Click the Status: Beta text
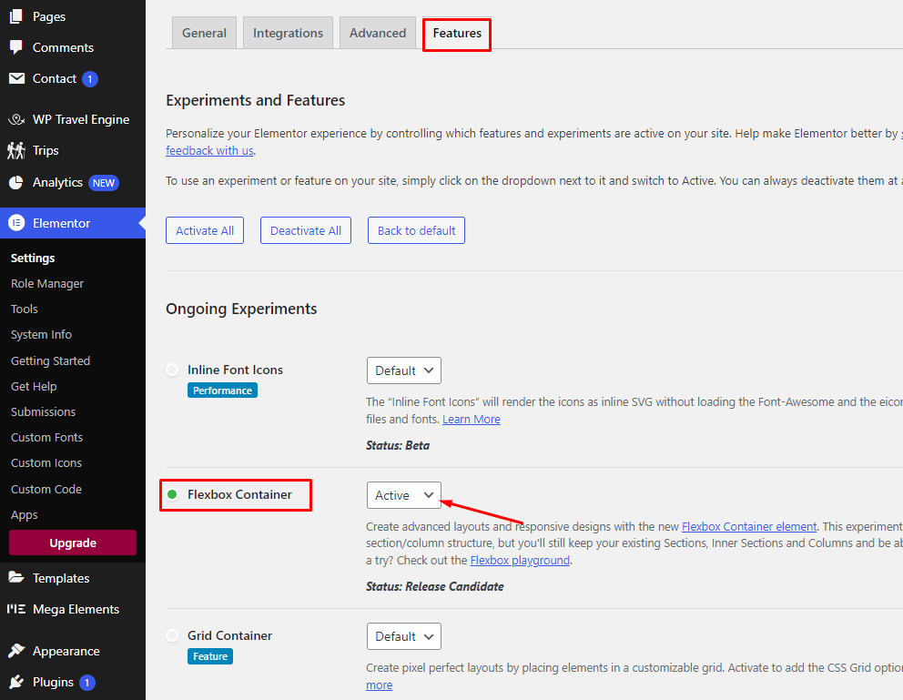This screenshot has width=903, height=700. tap(398, 445)
